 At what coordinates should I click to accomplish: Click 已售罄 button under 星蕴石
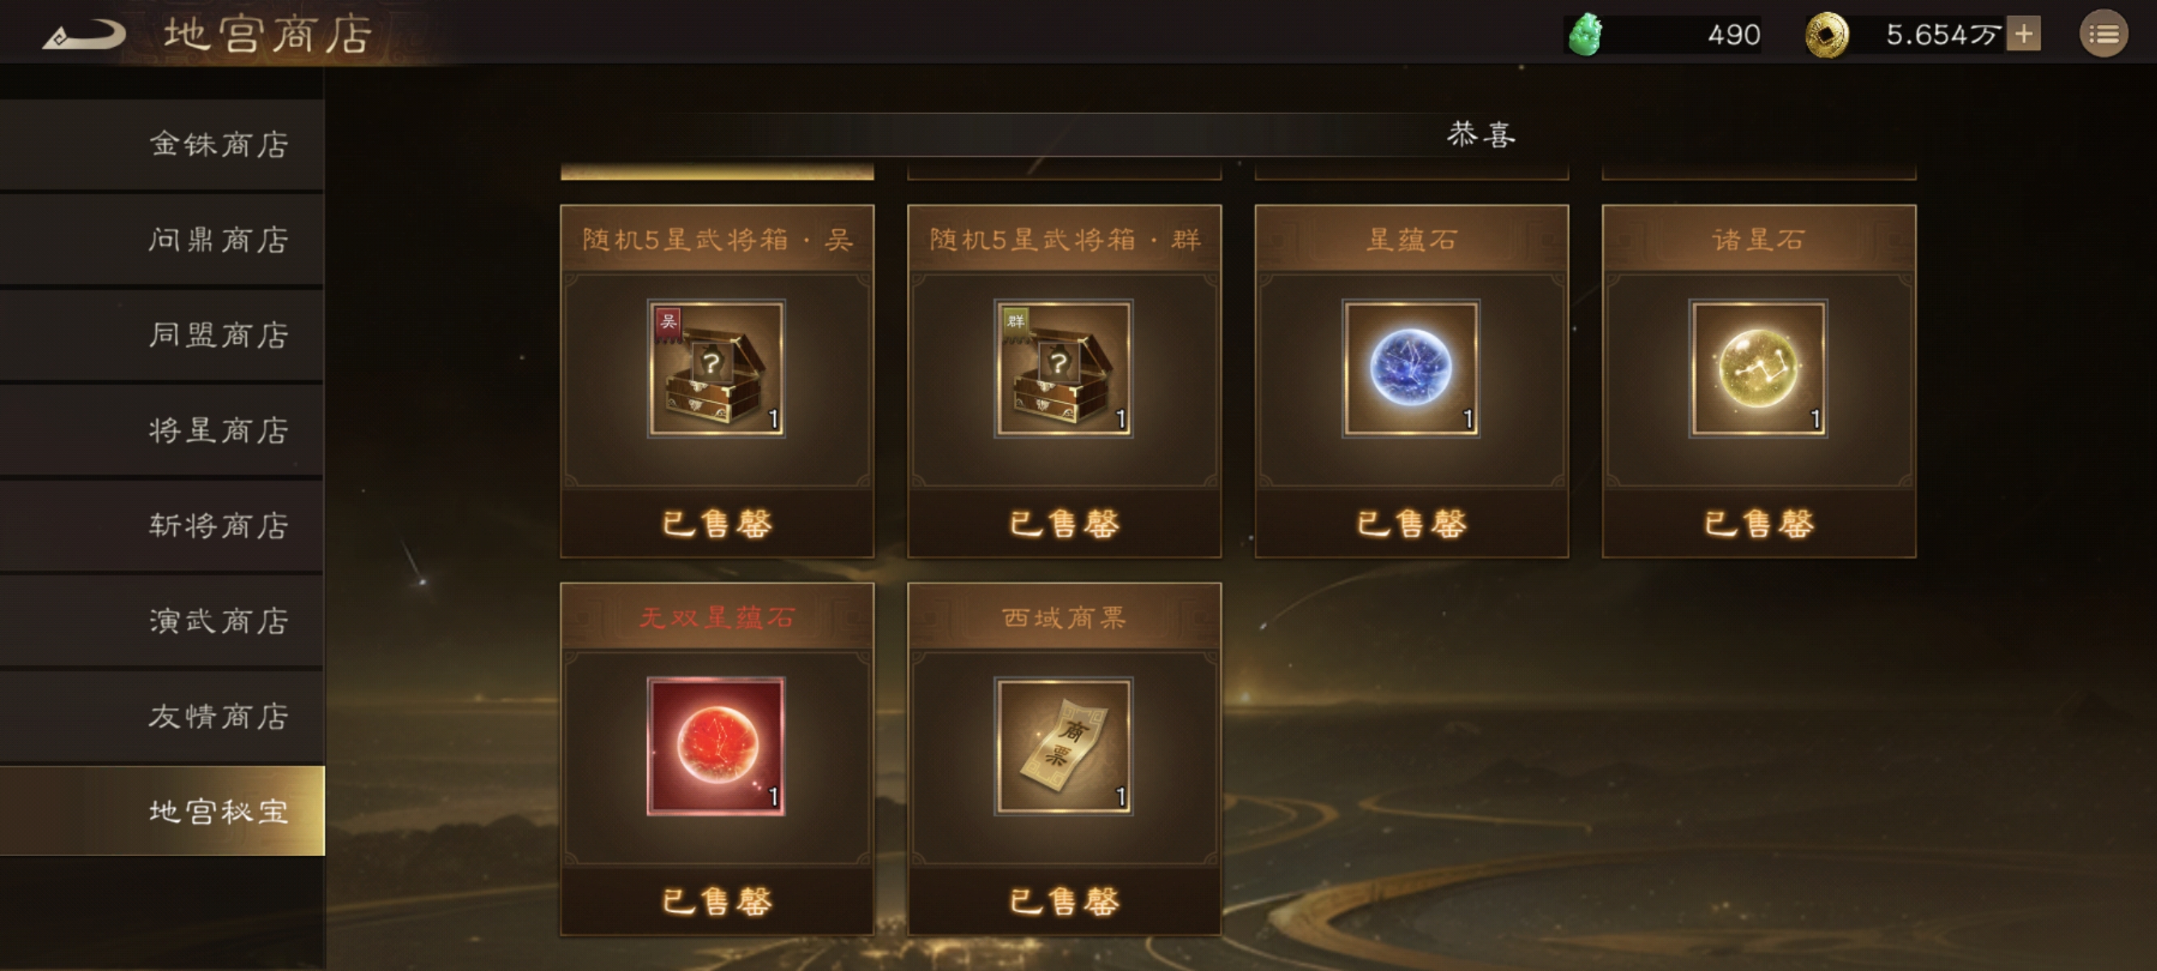pyautogui.click(x=1411, y=524)
